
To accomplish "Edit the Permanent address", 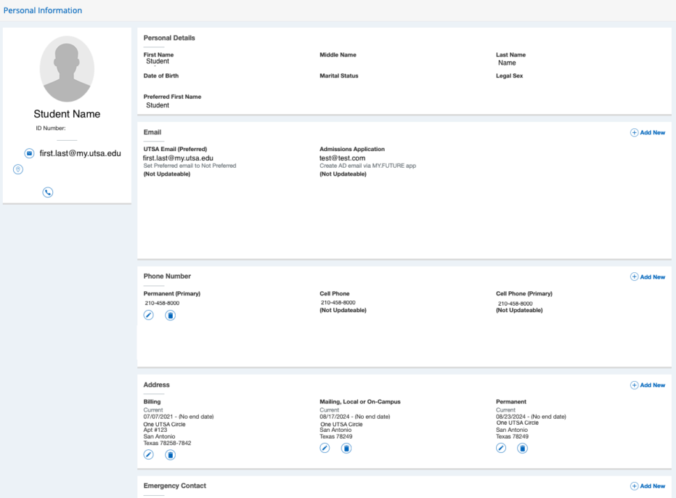I will (x=501, y=448).
